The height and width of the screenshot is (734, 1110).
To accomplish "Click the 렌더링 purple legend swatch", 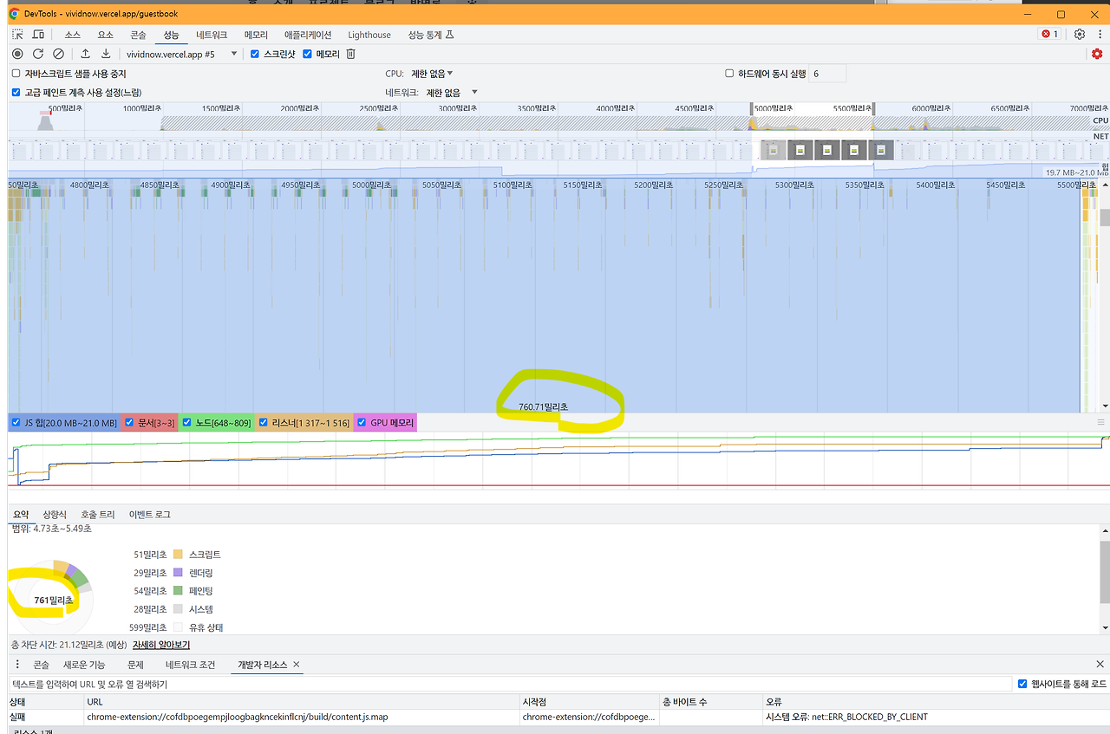I will point(178,573).
